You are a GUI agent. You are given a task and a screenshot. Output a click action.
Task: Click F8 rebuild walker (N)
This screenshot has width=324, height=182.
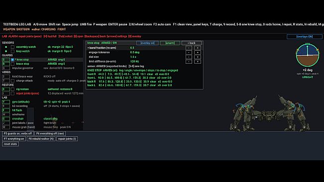pos(41,139)
